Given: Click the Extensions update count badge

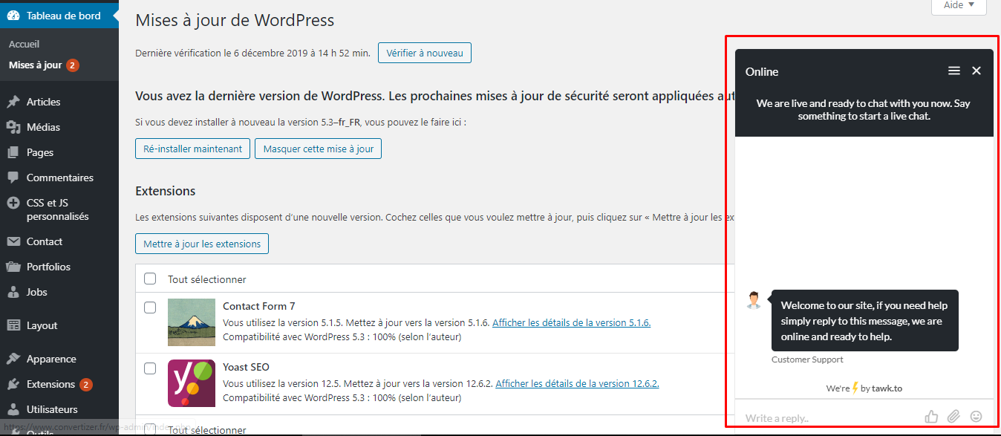Looking at the screenshot, I should pyautogui.click(x=86, y=384).
